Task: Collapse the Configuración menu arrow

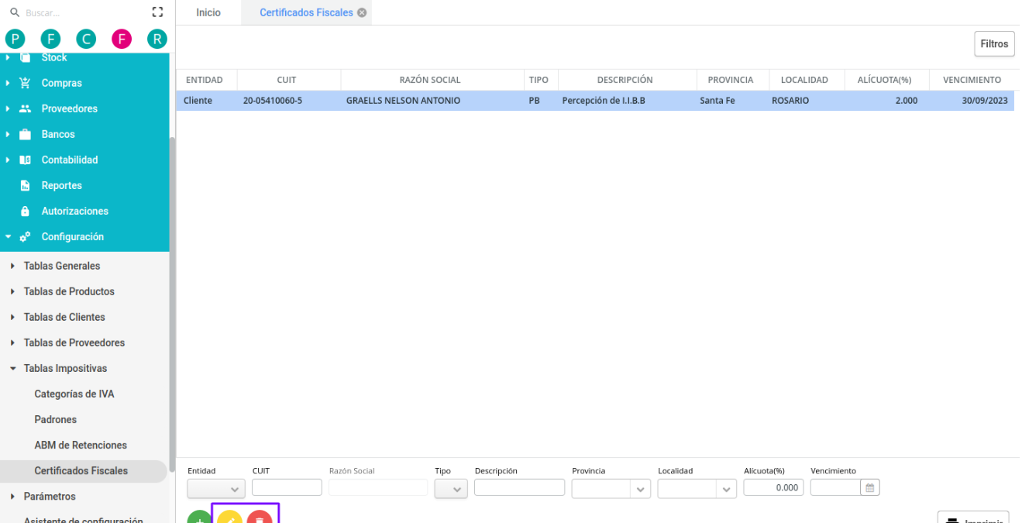Action: coord(8,236)
